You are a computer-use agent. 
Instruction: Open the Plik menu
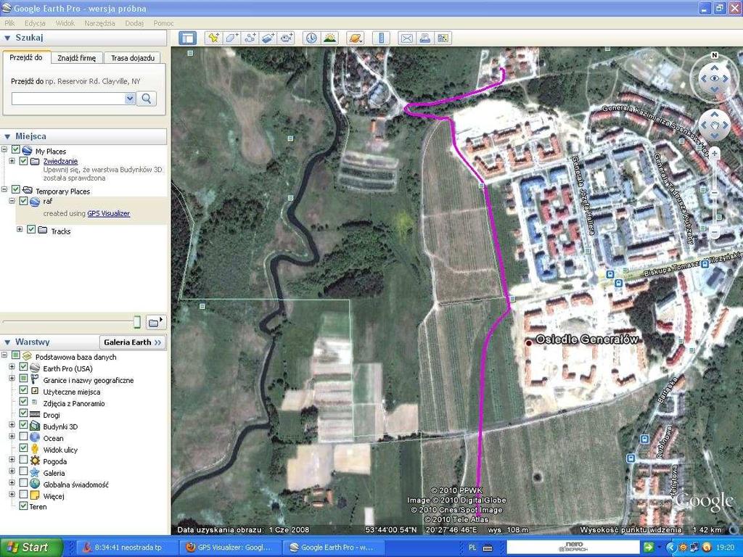click(x=10, y=23)
